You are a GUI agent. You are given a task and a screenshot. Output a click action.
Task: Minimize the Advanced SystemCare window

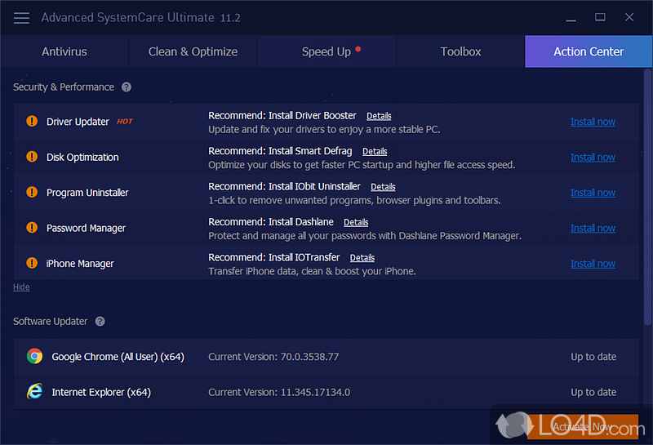(x=571, y=18)
